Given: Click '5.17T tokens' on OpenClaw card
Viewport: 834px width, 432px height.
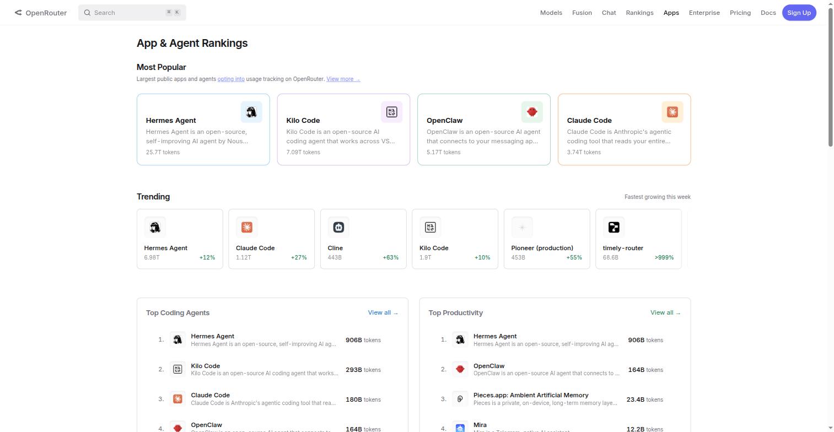Looking at the screenshot, I should [444, 152].
